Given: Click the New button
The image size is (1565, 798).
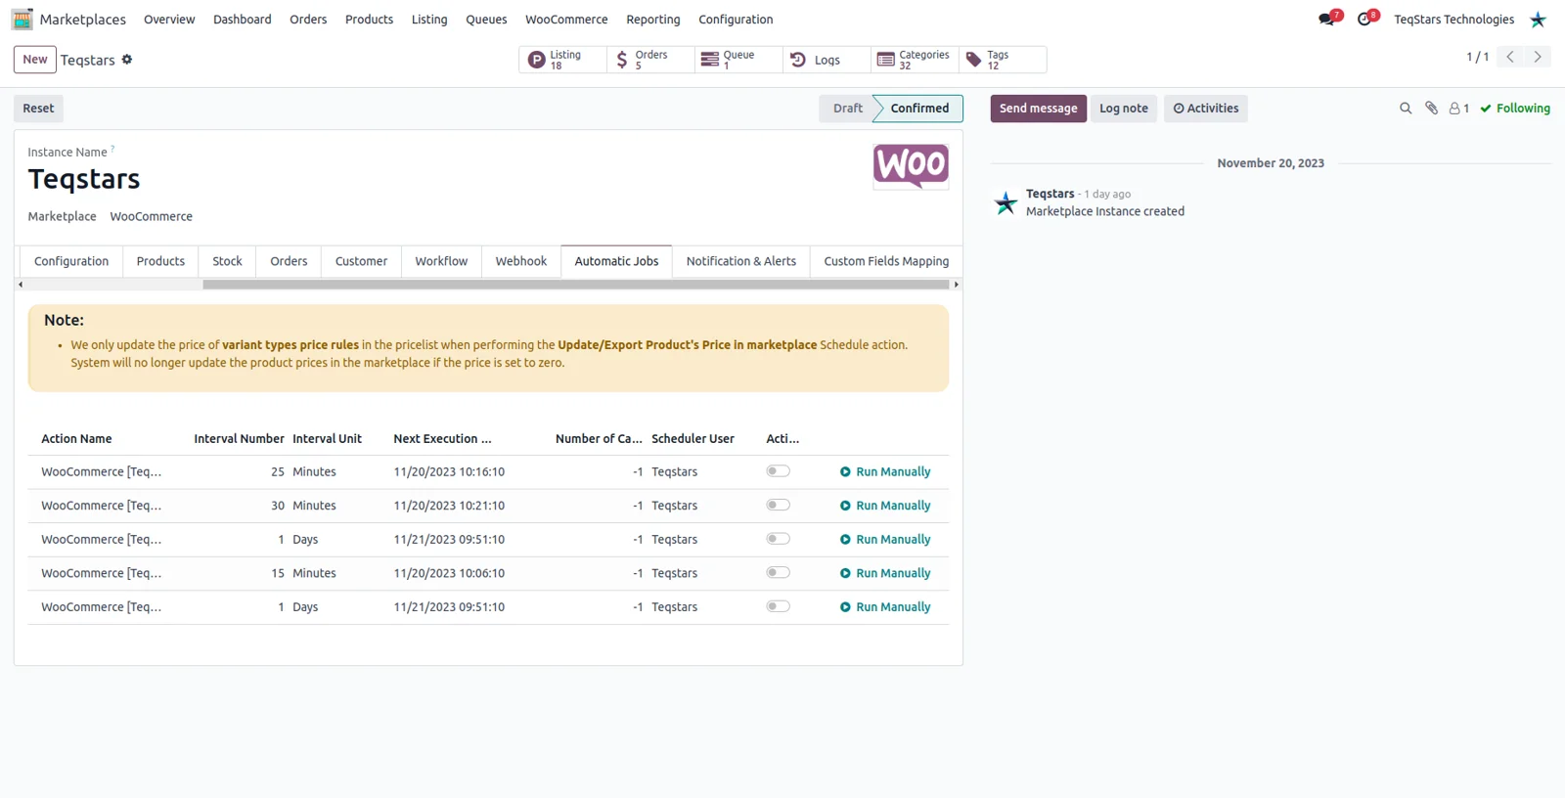Looking at the screenshot, I should click(x=35, y=60).
